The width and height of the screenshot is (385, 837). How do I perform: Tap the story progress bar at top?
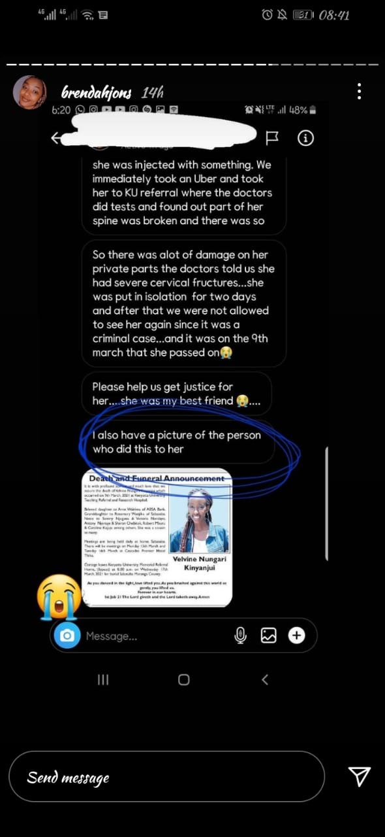tap(192, 65)
